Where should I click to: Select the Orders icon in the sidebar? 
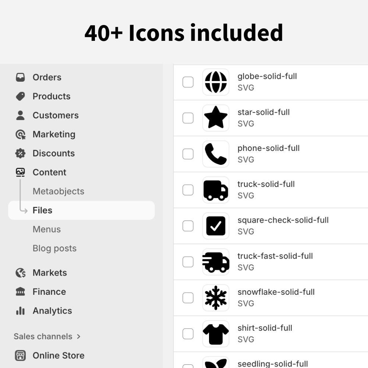20,77
